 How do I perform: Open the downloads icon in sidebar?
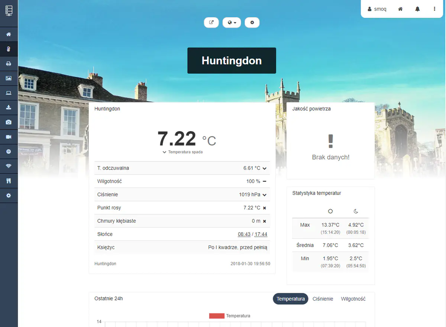(9, 108)
